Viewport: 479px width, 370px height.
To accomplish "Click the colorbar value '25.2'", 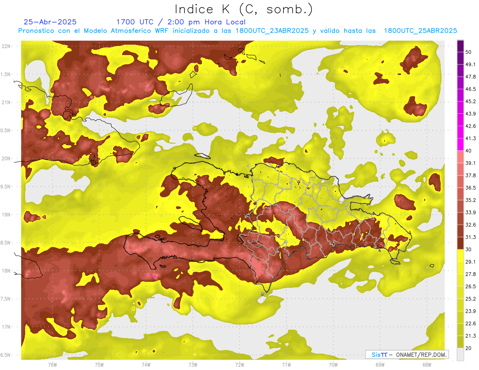I will tap(471, 299).
